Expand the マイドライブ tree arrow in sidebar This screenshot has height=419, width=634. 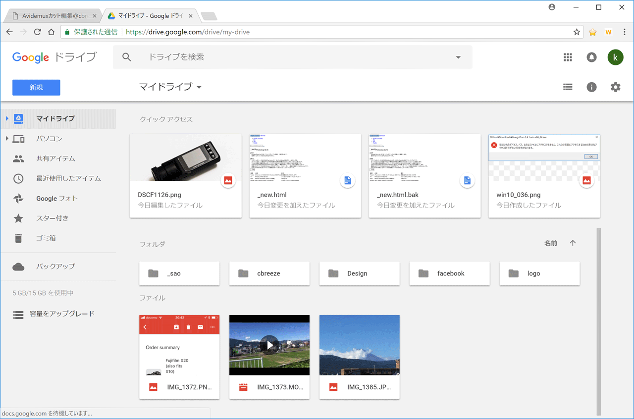7,118
